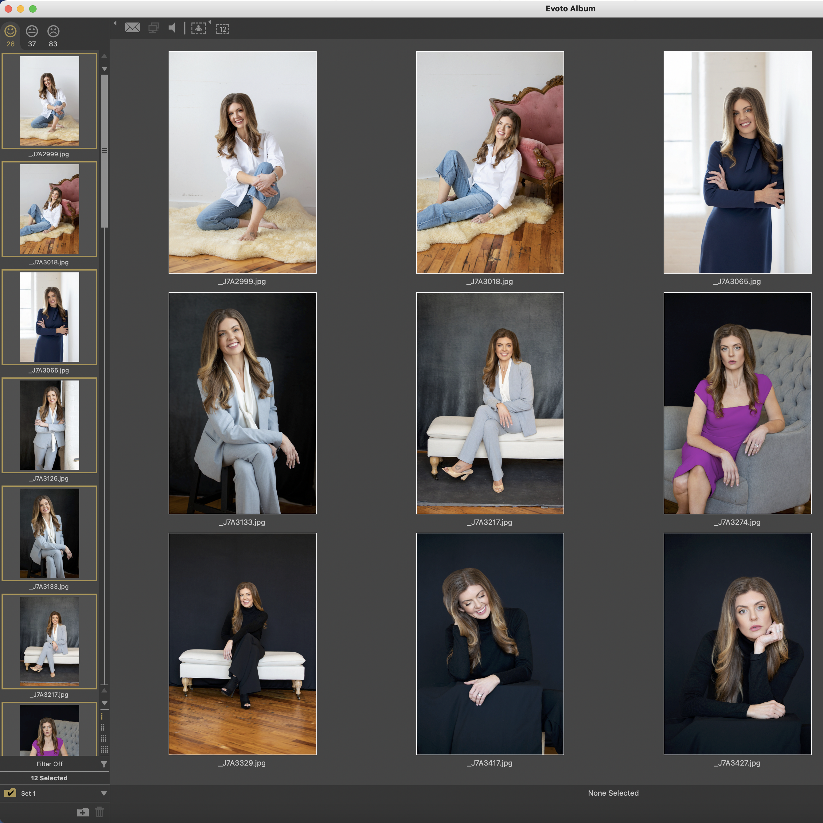Click the Filter Off label
Image resolution: width=823 pixels, height=823 pixels.
pyautogui.click(x=49, y=764)
